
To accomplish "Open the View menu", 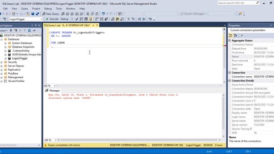I will (14, 9).
